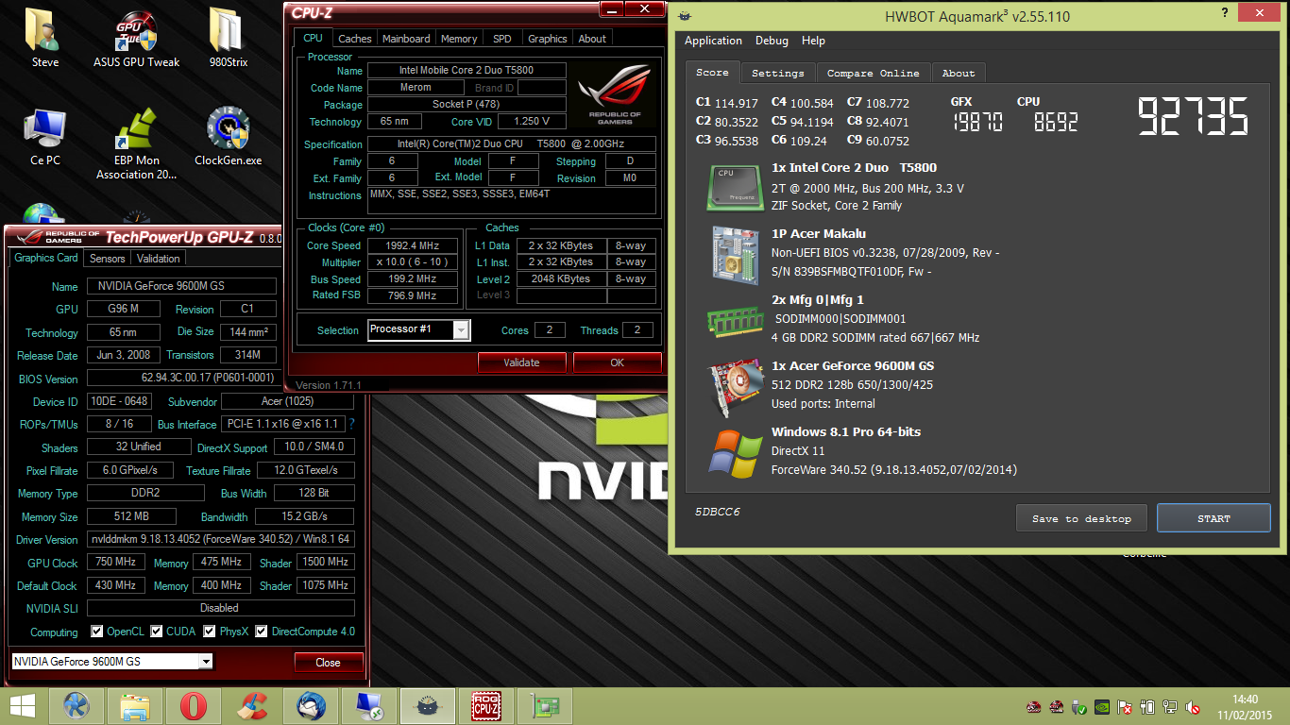This screenshot has width=1290, height=725.
Task: Click the GPU-Z Name field value
Action: click(182, 286)
